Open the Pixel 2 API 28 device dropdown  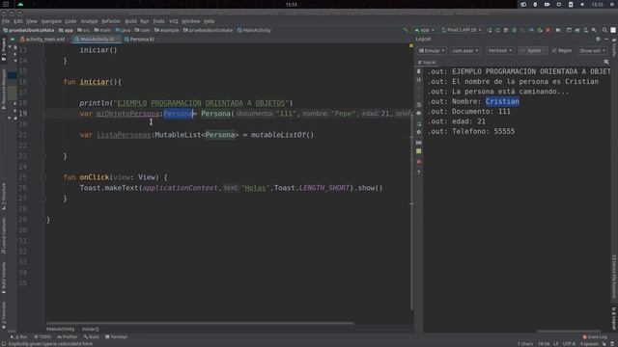click(x=462, y=30)
